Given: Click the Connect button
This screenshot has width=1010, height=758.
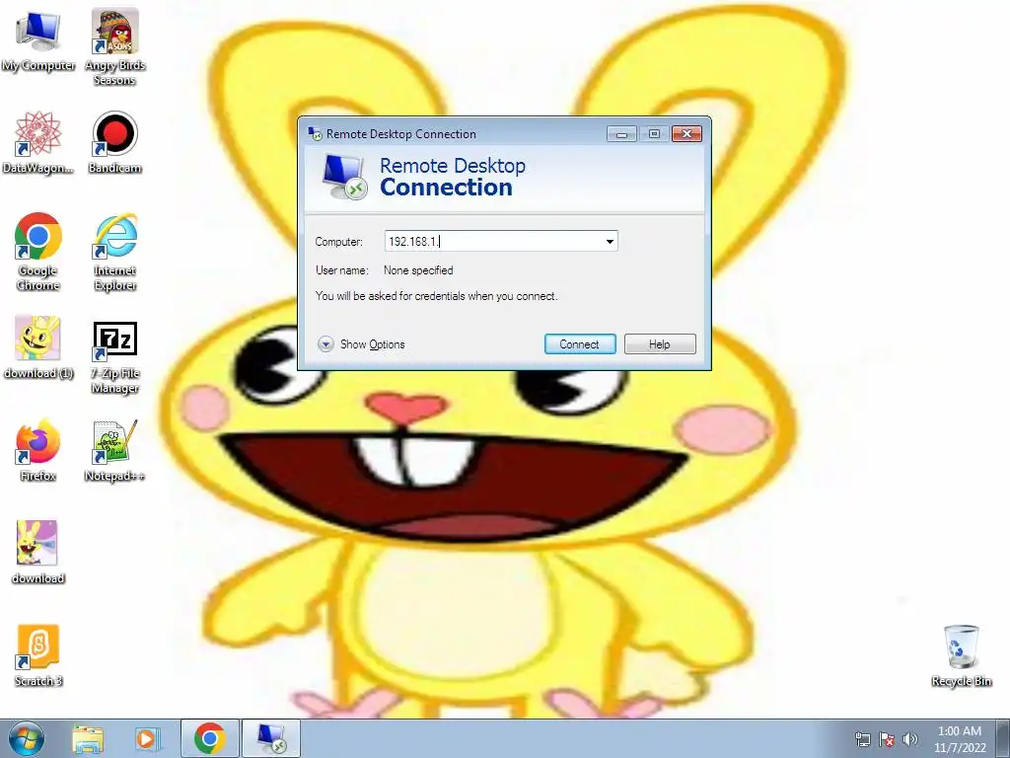Looking at the screenshot, I should pos(580,344).
